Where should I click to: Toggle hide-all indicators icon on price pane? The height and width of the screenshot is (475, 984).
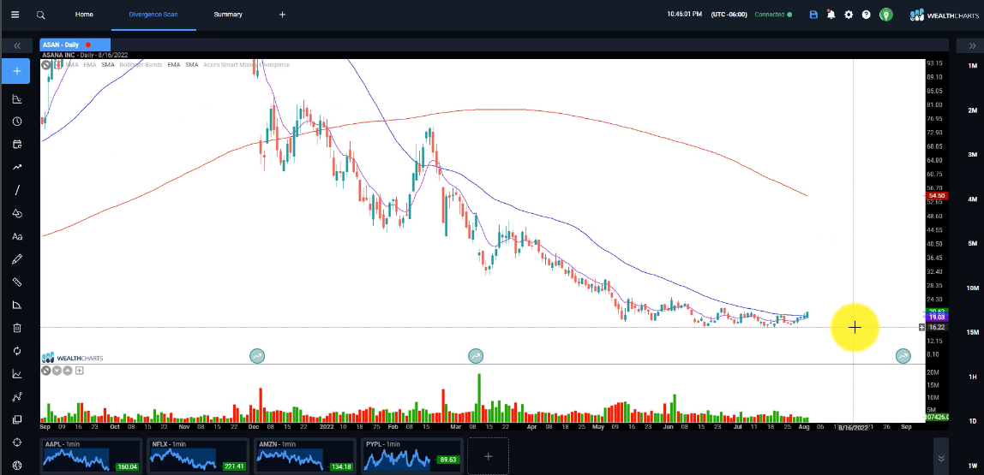tap(45, 64)
